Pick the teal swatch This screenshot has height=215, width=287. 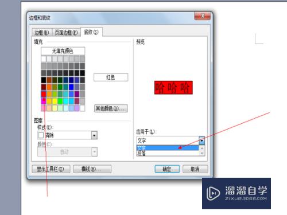pos(66,87)
